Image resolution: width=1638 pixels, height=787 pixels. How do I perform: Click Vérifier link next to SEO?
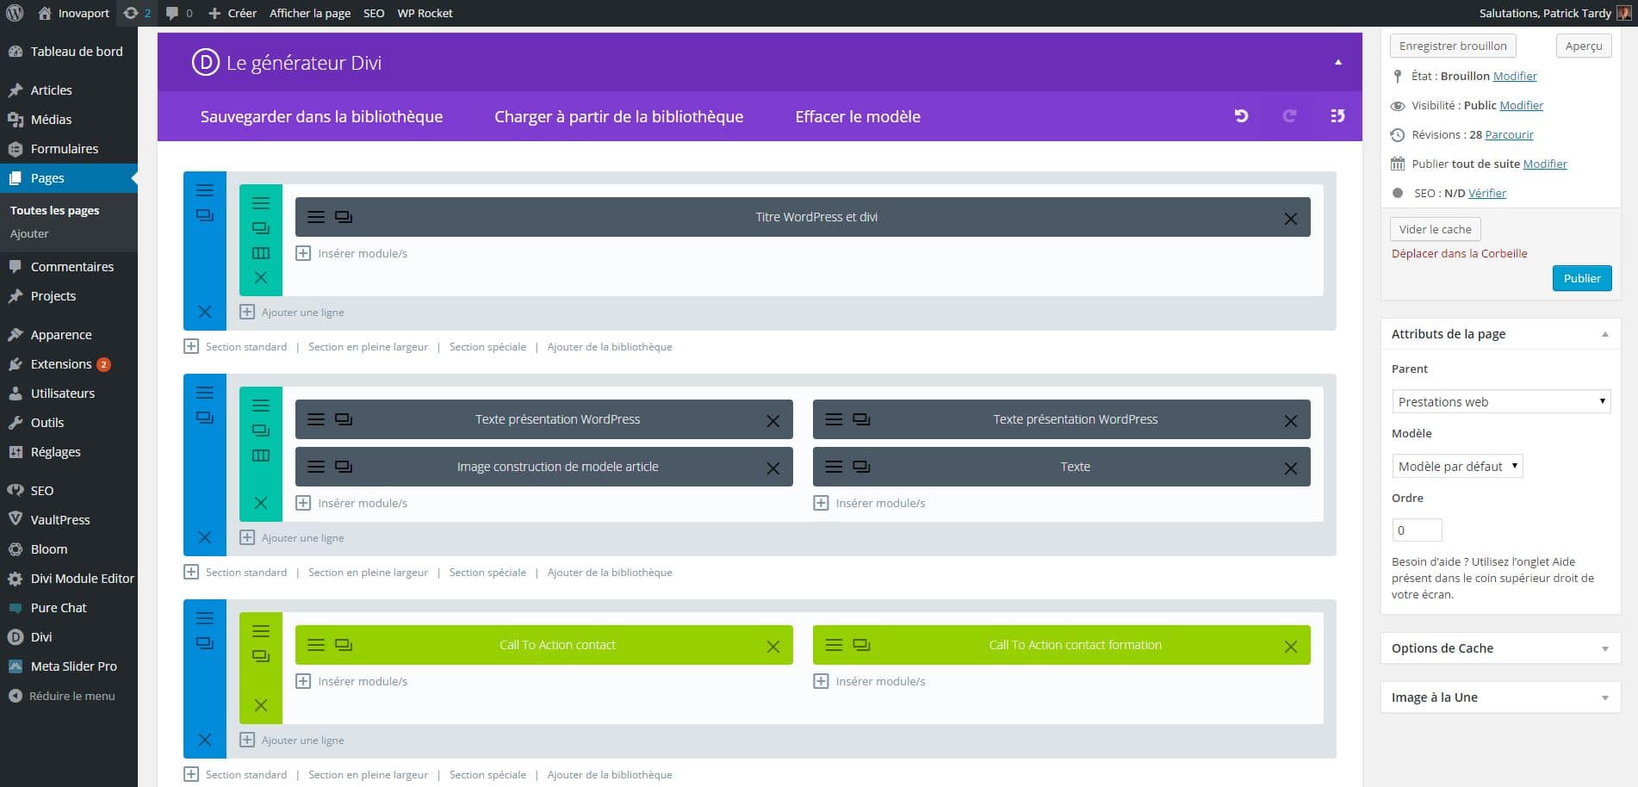tap(1487, 193)
